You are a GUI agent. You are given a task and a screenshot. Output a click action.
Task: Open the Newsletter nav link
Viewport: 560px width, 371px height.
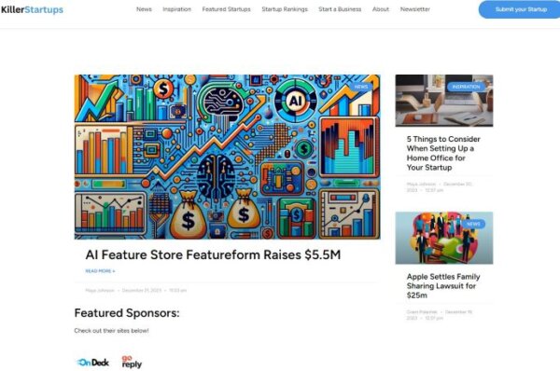point(415,9)
